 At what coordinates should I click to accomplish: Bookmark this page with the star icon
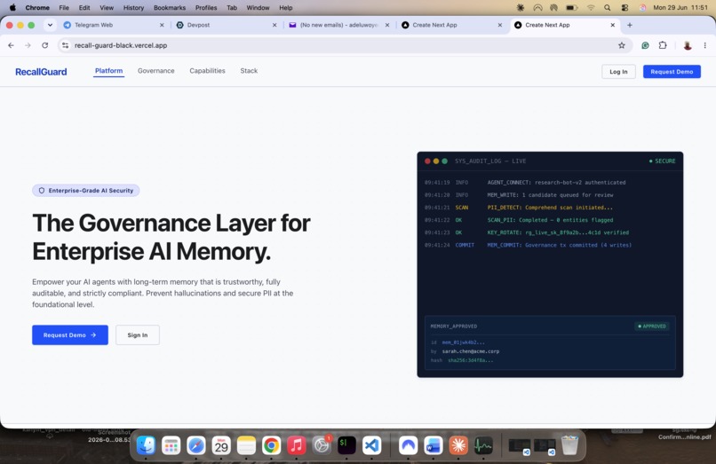[x=622, y=45]
